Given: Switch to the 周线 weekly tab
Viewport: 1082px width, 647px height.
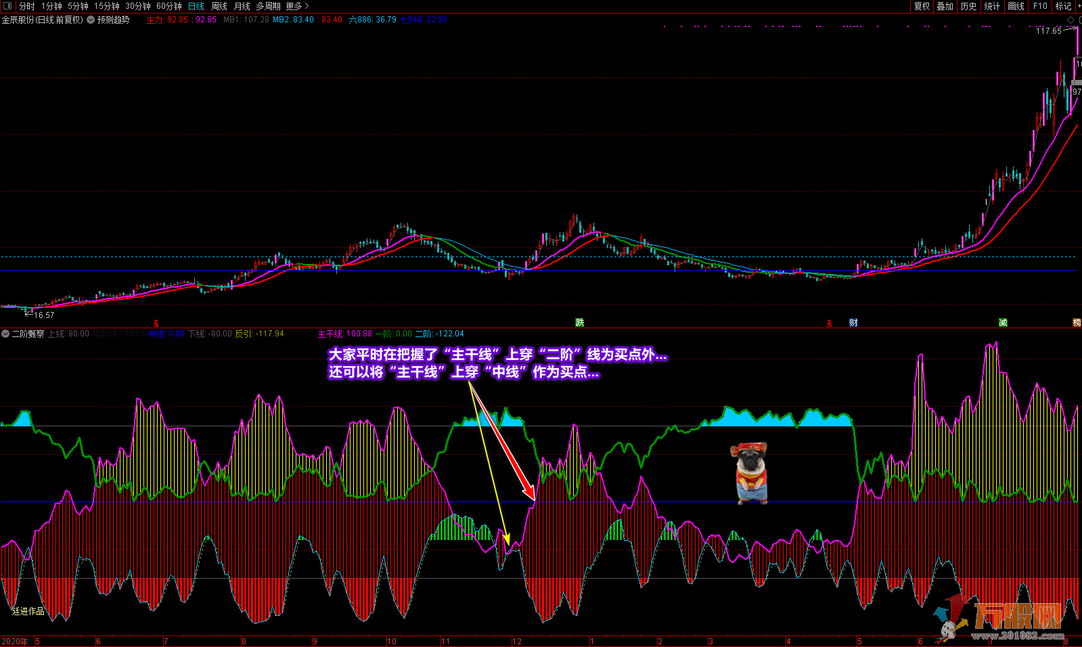Looking at the screenshot, I should pos(219,6).
